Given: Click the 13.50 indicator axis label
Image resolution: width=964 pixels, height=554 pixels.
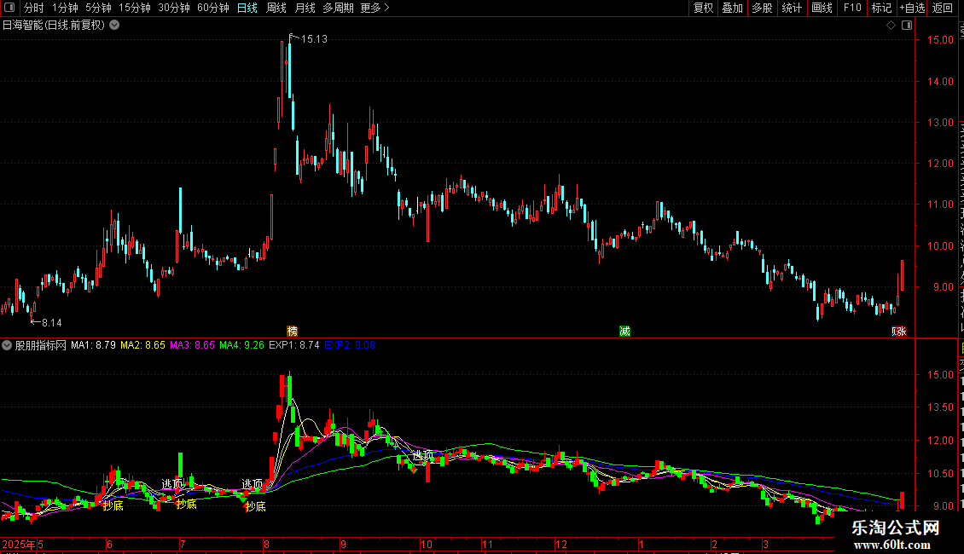Looking at the screenshot, I should point(941,407).
